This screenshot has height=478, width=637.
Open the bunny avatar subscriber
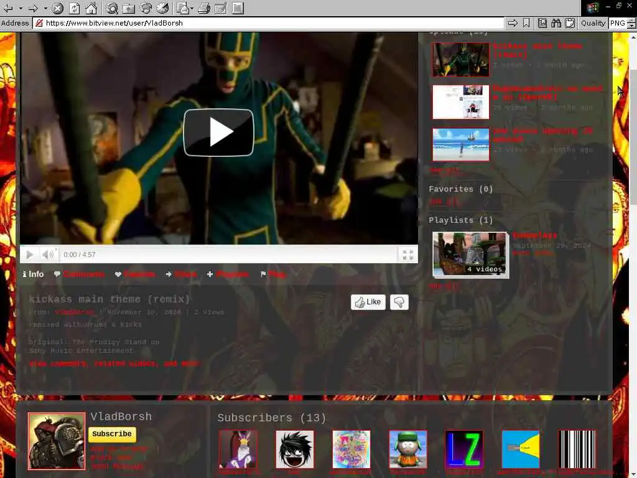coord(238,449)
